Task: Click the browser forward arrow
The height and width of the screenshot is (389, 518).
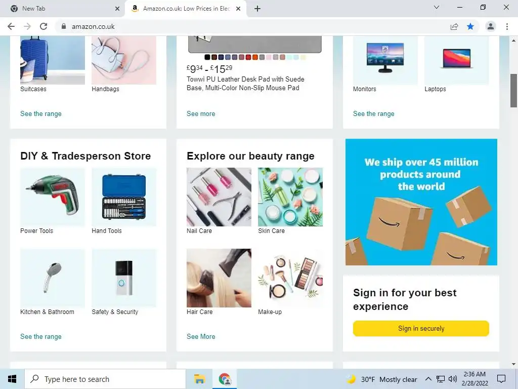Action: (27, 26)
